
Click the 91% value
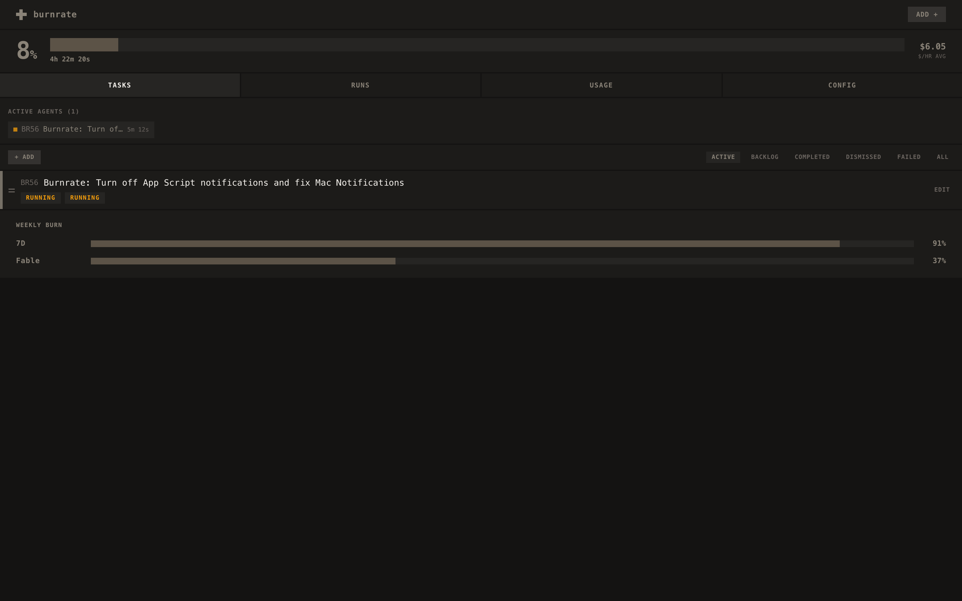[939, 243]
